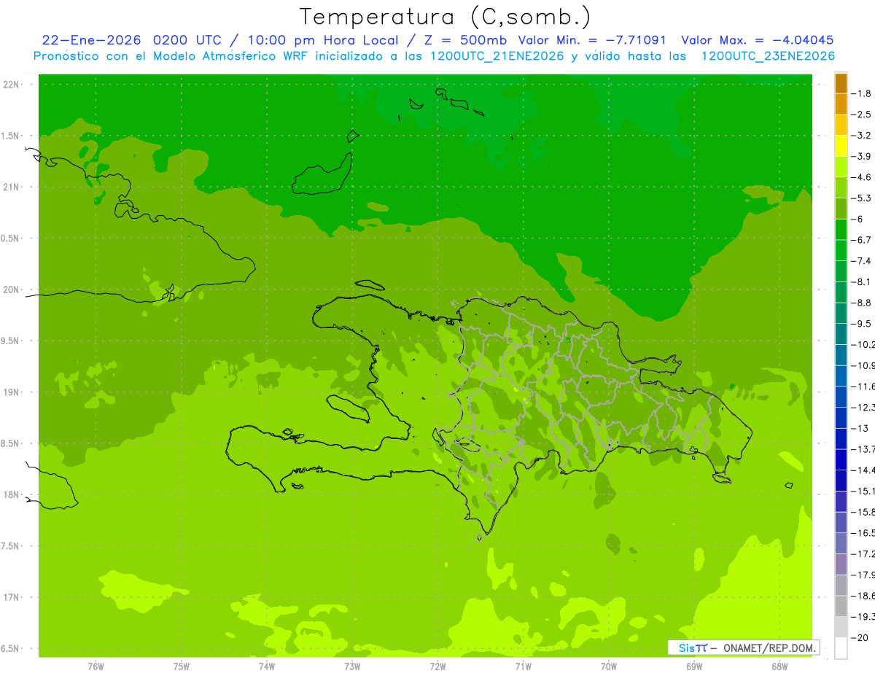
Task: Click the '18N' latitude label
Action: [x=11, y=495]
